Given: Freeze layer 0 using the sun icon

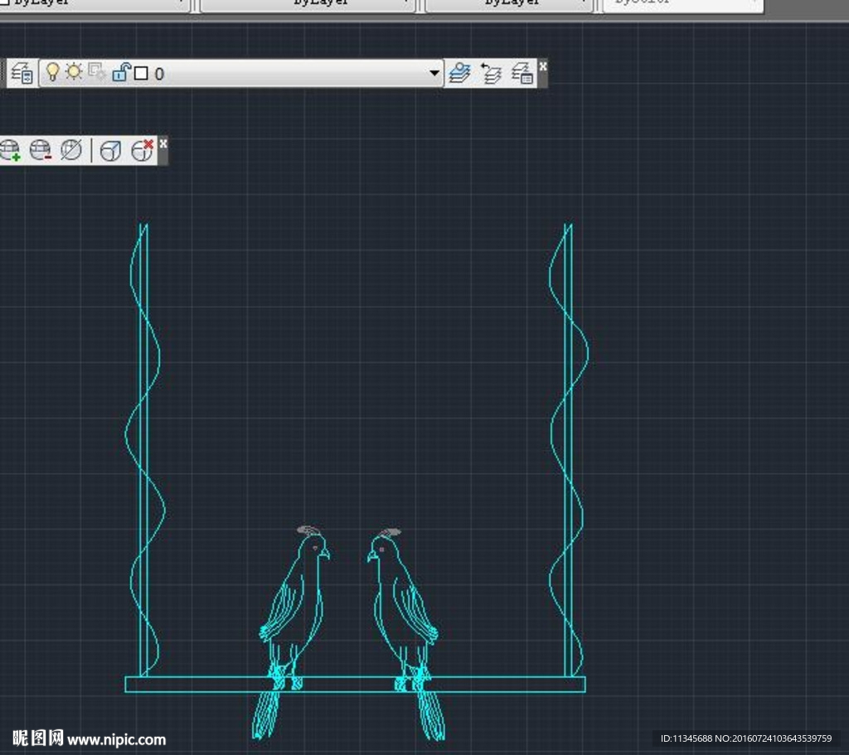Looking at the screenshot, I should coord(72,71).
